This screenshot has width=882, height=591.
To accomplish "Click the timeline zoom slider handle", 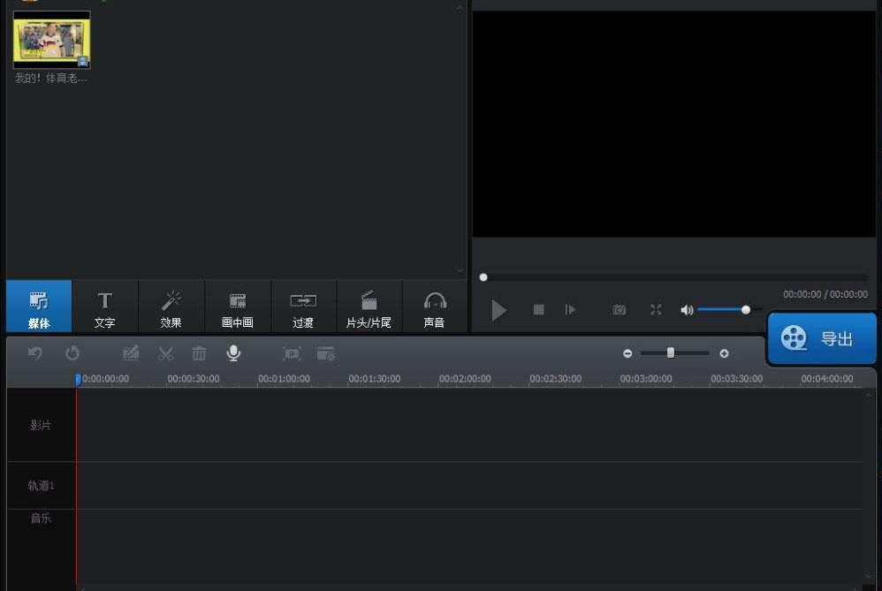I will pos(670,352).
